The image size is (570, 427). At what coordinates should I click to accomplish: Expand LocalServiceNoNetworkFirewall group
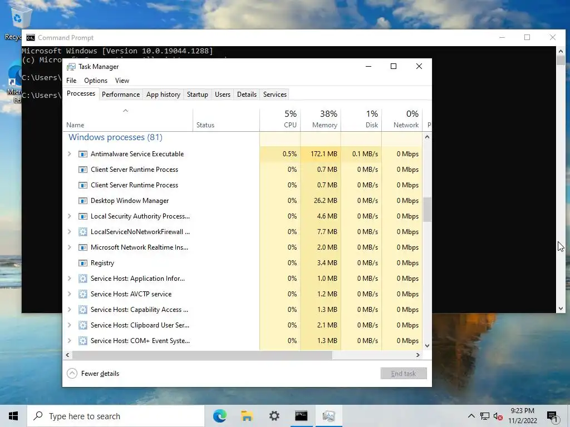tap(70, 232)
